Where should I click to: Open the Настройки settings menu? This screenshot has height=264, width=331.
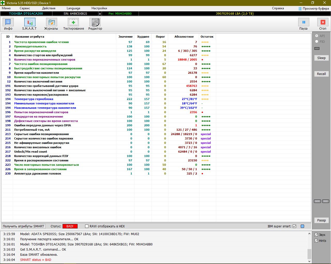[99, 8]
